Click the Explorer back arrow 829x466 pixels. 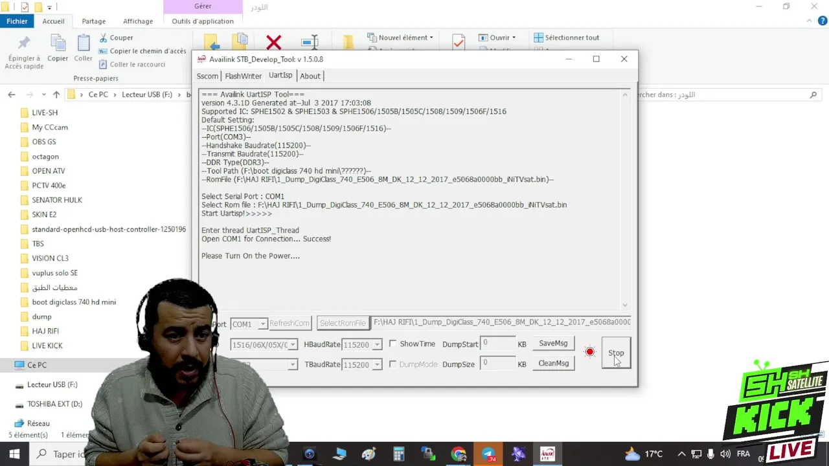[x=11, y=94]
